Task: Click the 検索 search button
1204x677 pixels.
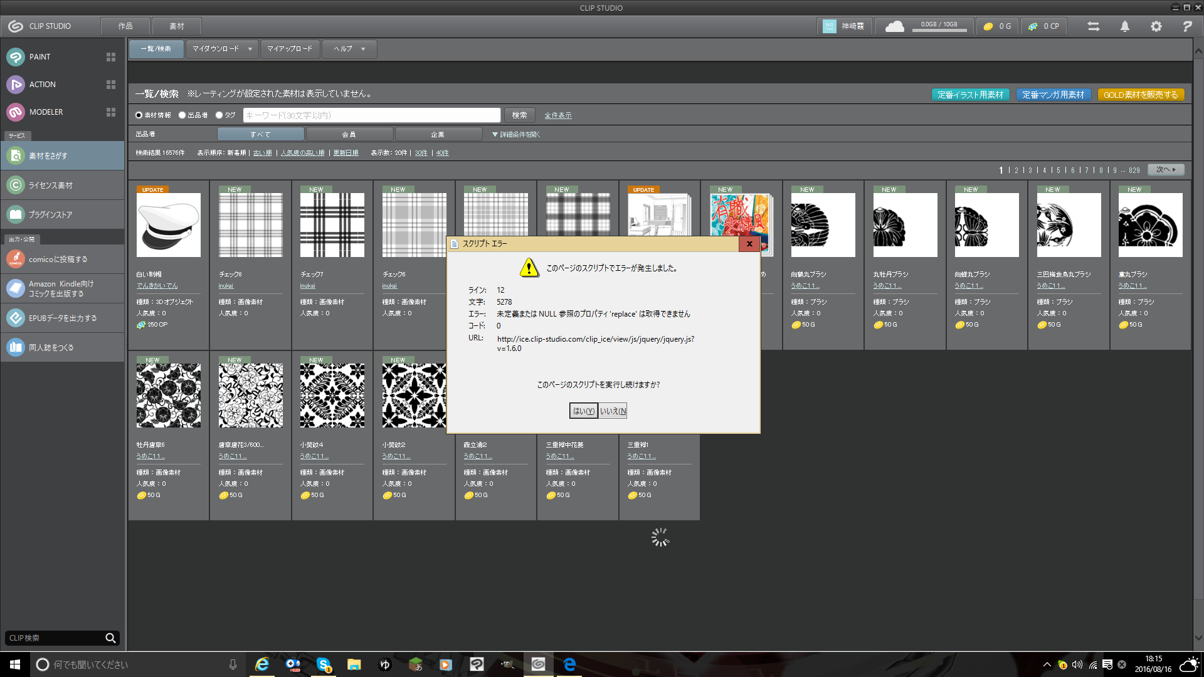Action: (519, 115)
